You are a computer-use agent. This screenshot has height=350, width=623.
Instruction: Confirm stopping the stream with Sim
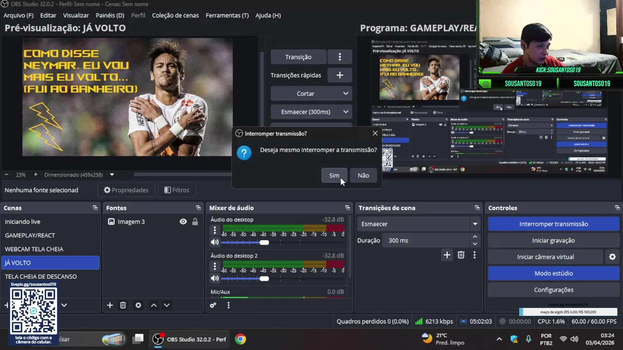[x=334, y=175]
